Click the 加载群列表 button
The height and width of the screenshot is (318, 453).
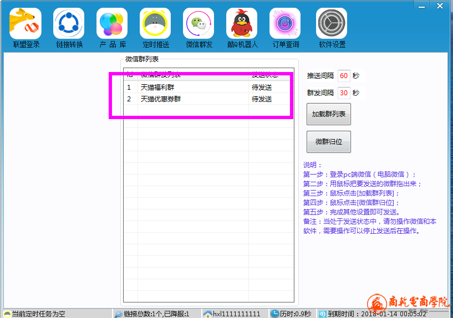329,114
